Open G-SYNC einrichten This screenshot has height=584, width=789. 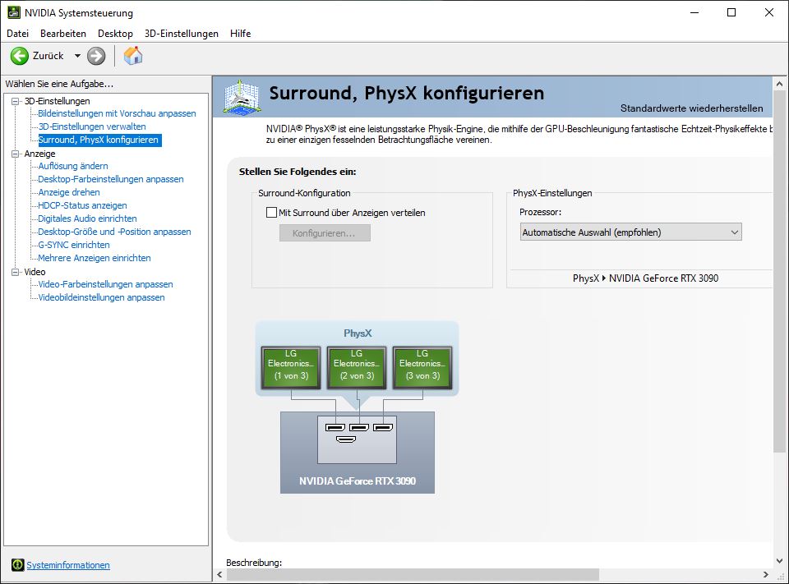73,245
